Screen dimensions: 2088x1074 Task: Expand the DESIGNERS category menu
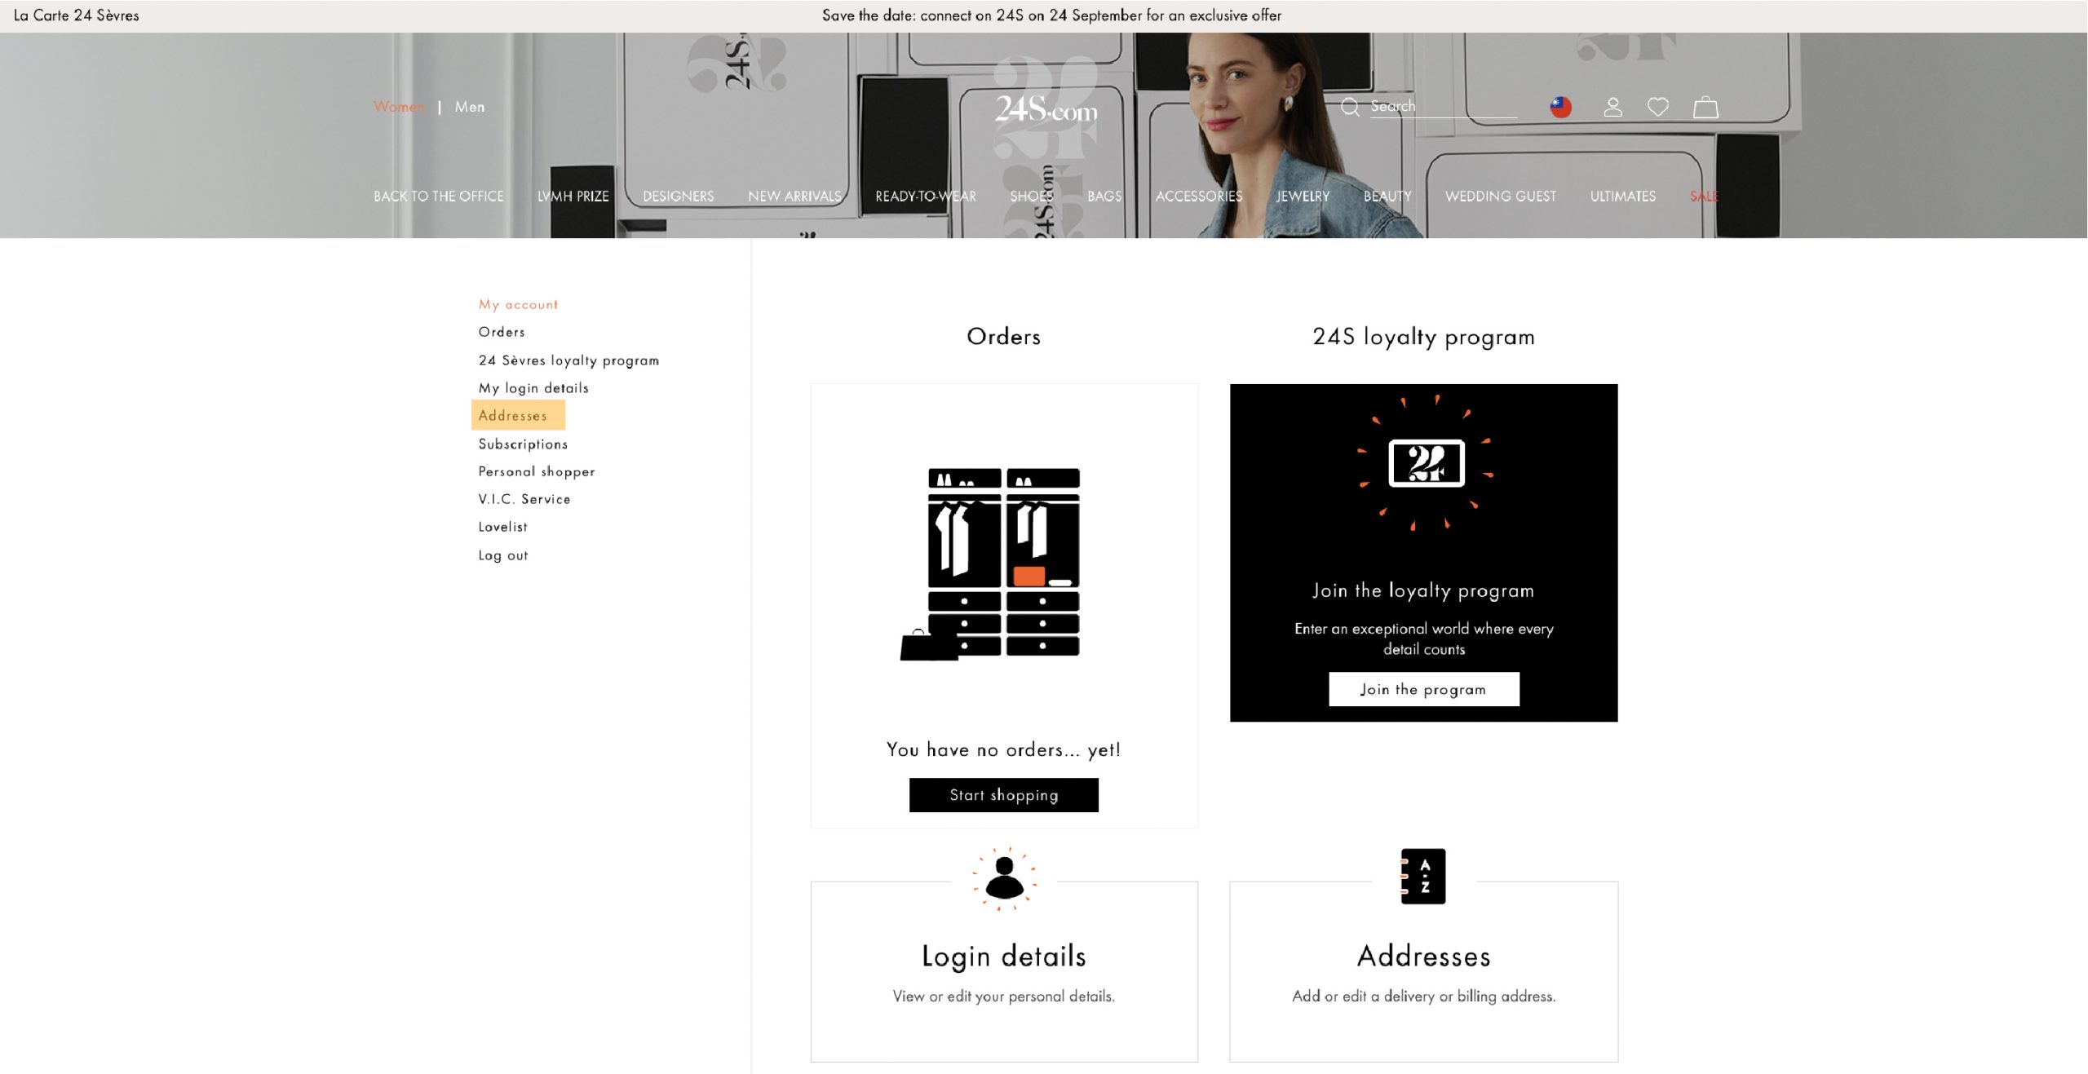pyautogui.click(x=677, y=196)
